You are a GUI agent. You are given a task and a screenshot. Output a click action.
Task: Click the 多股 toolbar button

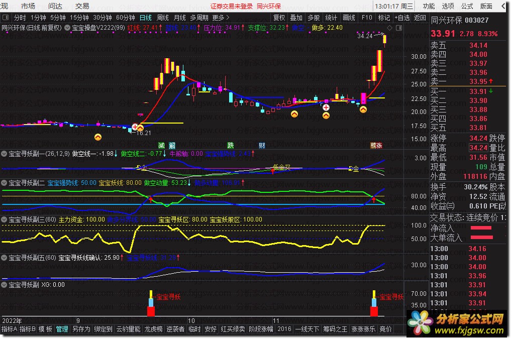pos(314,18)
